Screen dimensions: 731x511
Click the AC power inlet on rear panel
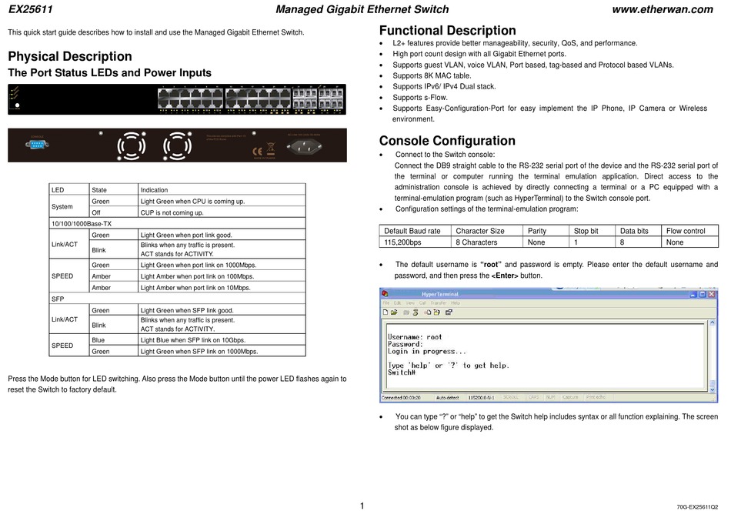304,147
